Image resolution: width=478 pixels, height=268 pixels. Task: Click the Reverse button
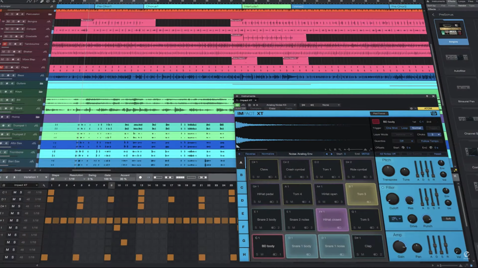pyautogui.click(x=250, y=154)
